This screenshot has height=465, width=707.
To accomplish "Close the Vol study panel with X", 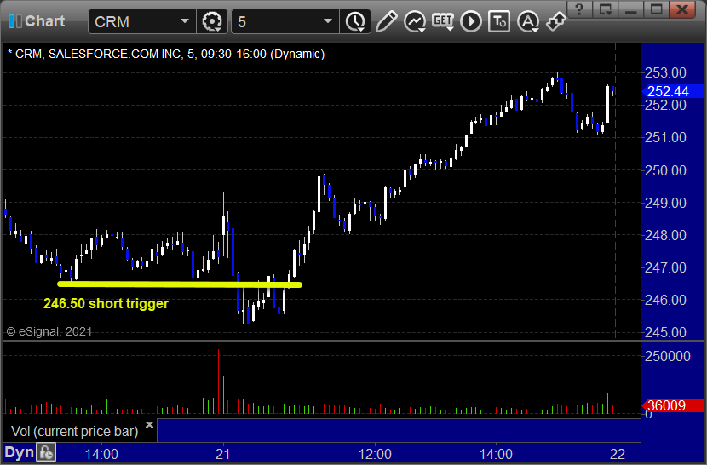I will click(x=150, y=424).
